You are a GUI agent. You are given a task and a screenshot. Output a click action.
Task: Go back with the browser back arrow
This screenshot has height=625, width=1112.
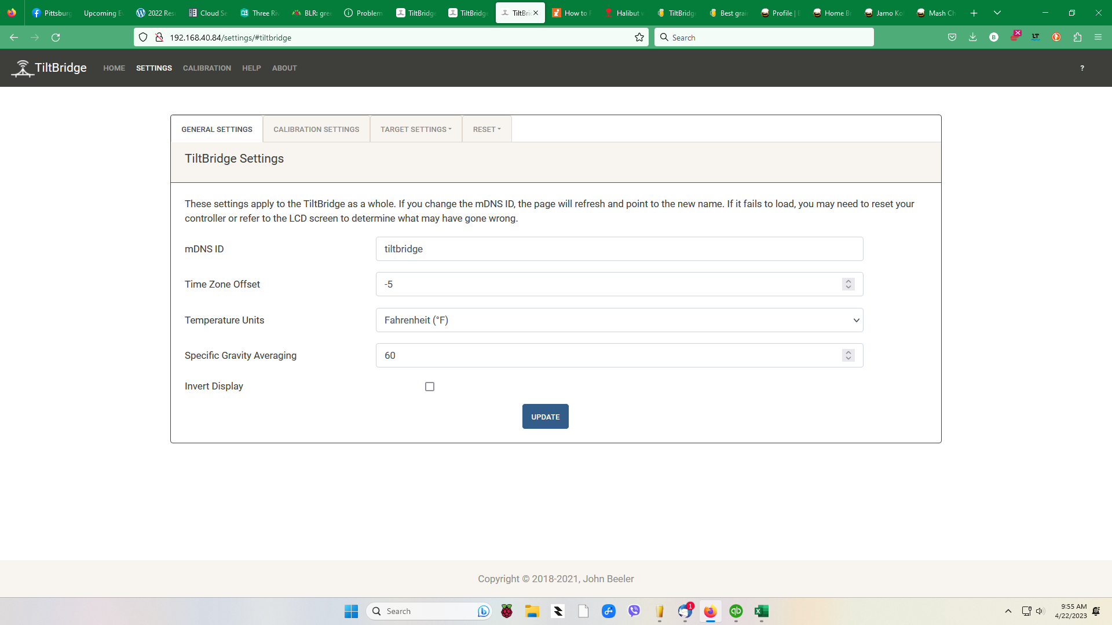pos(14,38)
